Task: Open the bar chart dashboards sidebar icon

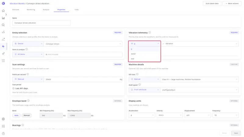Action: [3, 18]
